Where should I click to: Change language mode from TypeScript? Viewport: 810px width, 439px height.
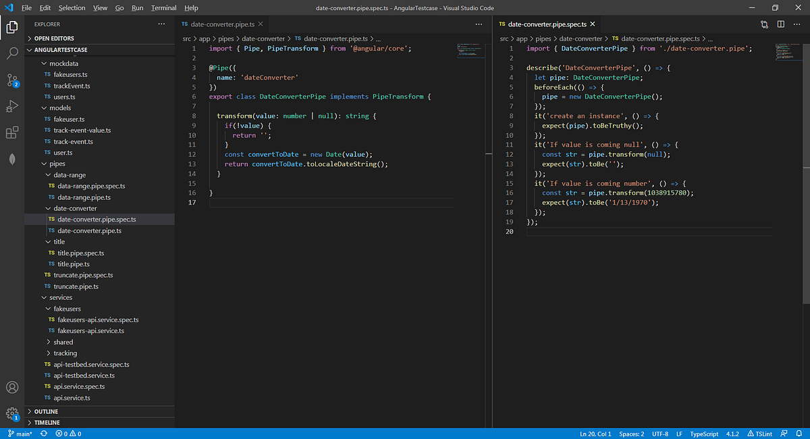[704, 434]
